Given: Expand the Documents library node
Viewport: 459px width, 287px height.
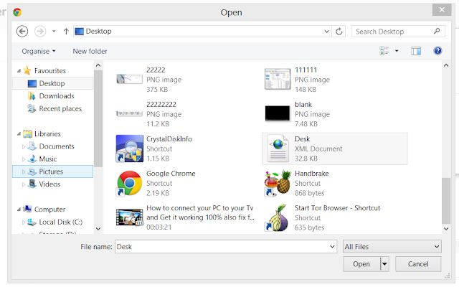Looking at the screenshot, I should coord(24,146).
